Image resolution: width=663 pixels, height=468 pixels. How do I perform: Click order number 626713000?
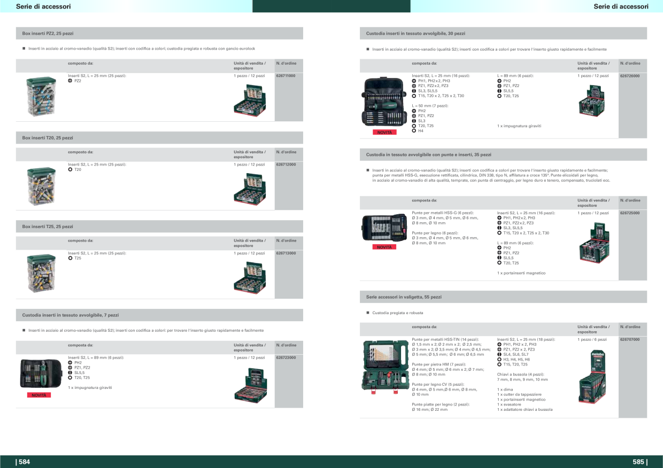click(x=286, y=253)
